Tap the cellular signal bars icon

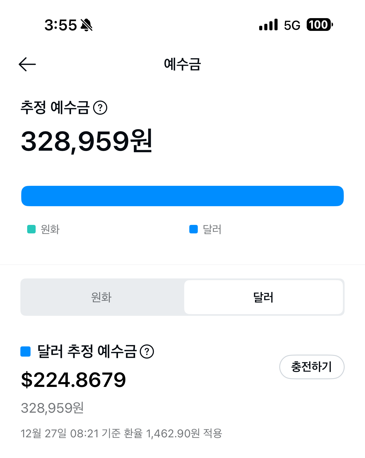click(x=268, y=25)
